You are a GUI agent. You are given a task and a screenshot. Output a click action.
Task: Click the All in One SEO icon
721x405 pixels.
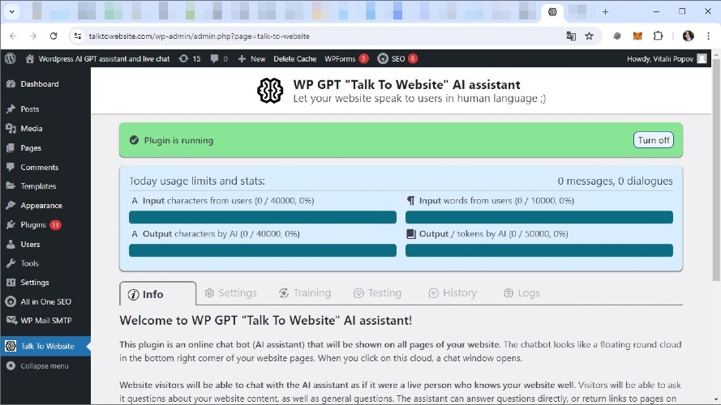(x=11, y=301)
